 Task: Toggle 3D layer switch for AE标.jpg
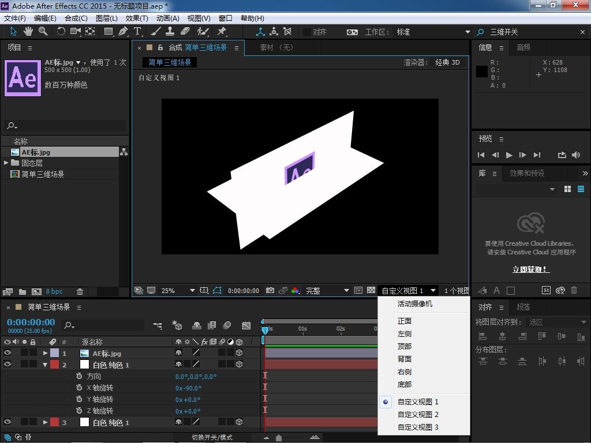pos(239,353)
